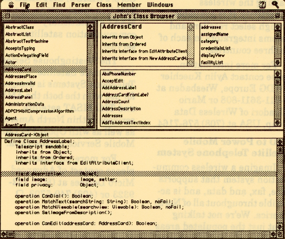
Task: Select AcceptEdit member
Action: (x=113, y=81)
